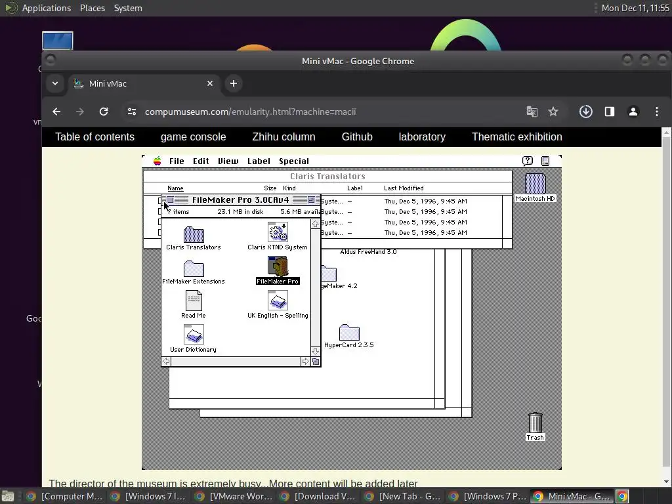Open Chrome three-dot menu

click(x=657, y=112)
